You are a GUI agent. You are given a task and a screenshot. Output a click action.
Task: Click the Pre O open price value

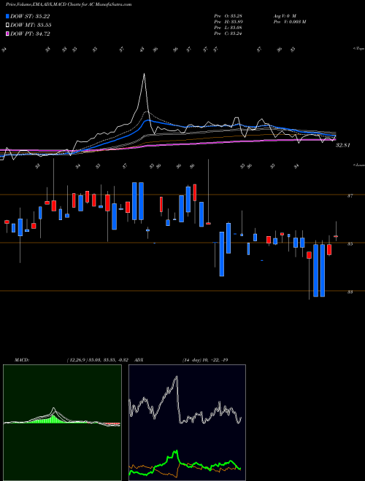236,15
